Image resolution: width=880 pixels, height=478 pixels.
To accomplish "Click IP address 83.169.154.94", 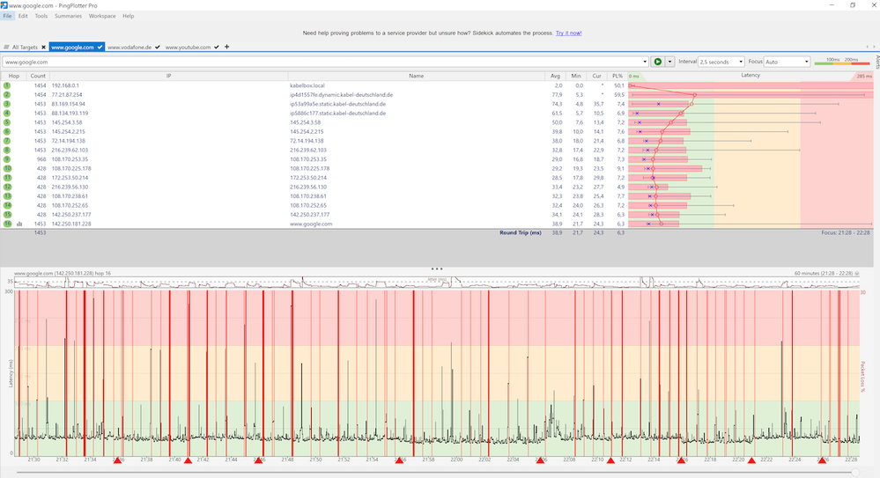I will click(x=69, y=104).
